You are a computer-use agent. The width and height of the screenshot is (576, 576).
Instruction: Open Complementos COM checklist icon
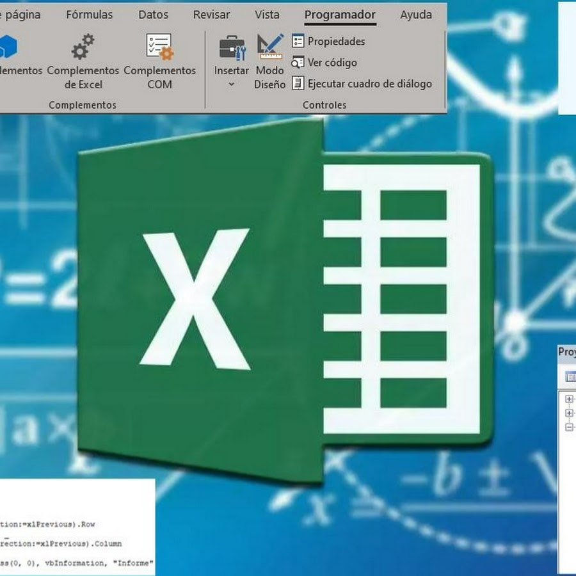pyautogui.click(x=159, y=47)
